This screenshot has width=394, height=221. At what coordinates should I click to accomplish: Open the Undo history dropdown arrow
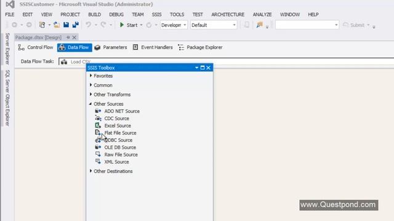(96, 25)
